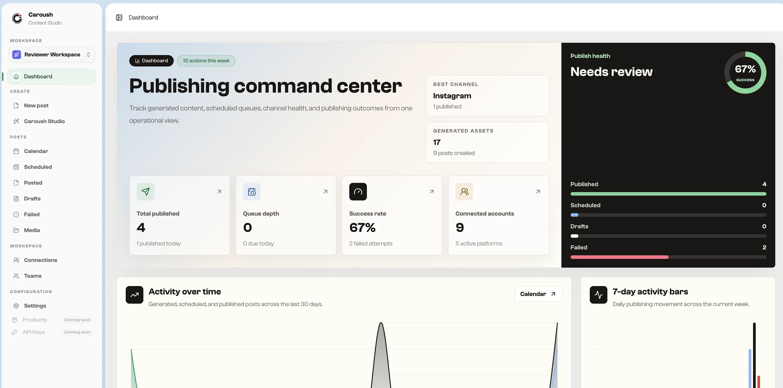783x388 pixels.
Task: Open the Scheduled posts page
Action: 52,167
